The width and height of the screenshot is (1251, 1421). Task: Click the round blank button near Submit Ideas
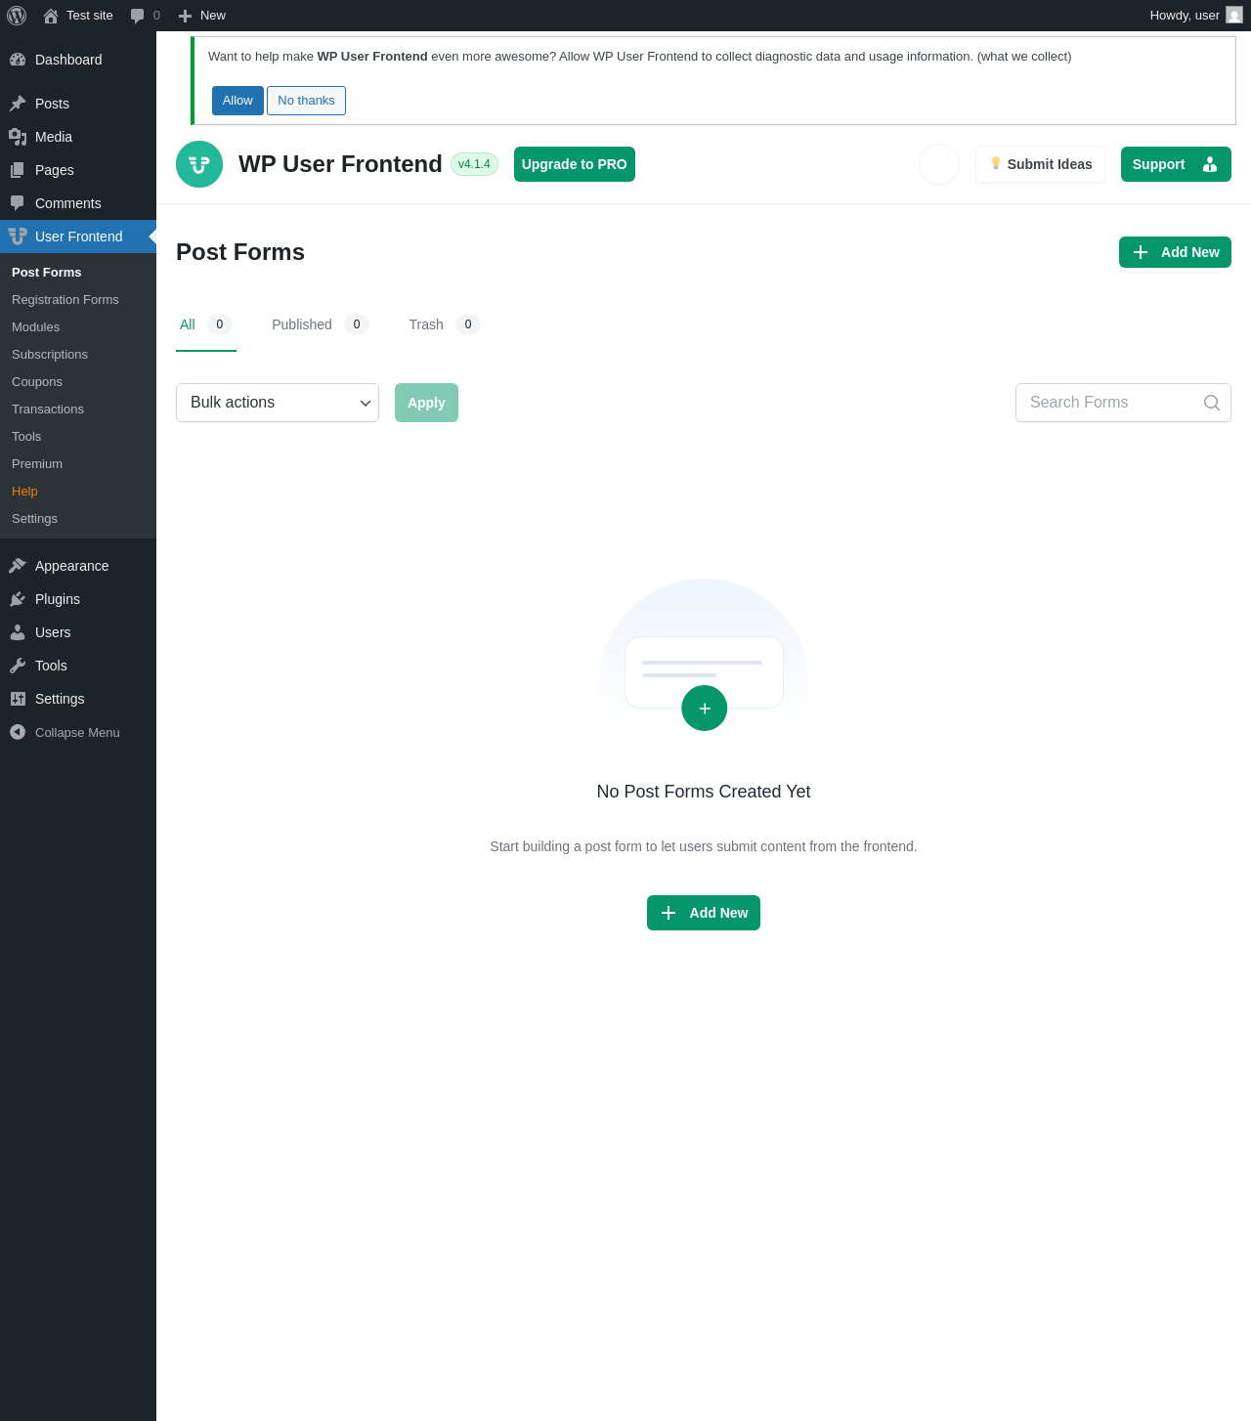[x=939, y=164]
